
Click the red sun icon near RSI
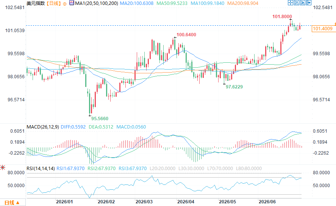3,167
